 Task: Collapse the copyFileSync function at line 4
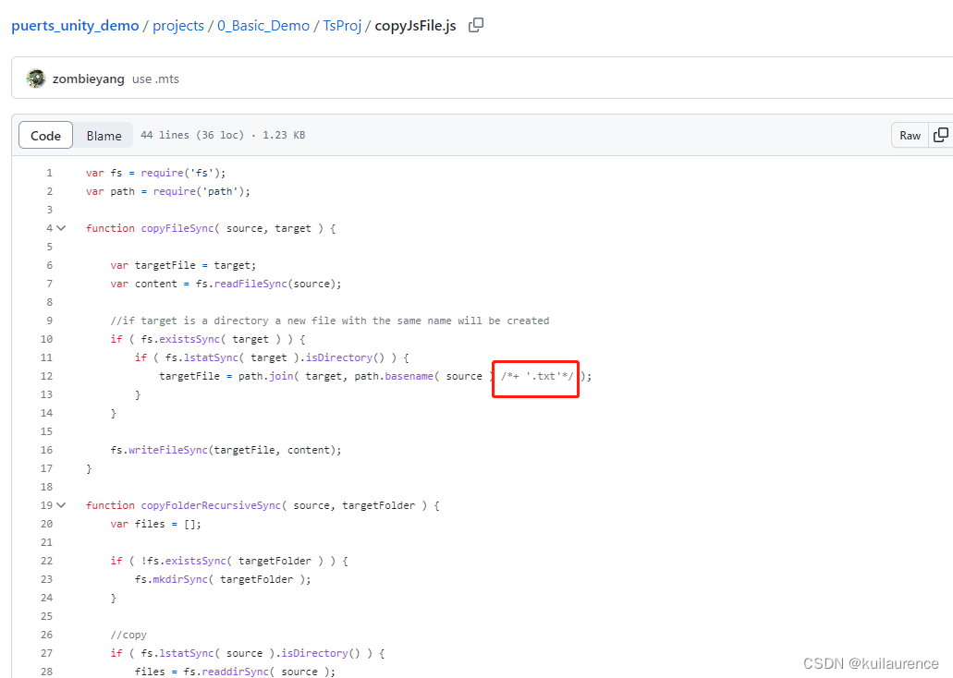[59, 227]
